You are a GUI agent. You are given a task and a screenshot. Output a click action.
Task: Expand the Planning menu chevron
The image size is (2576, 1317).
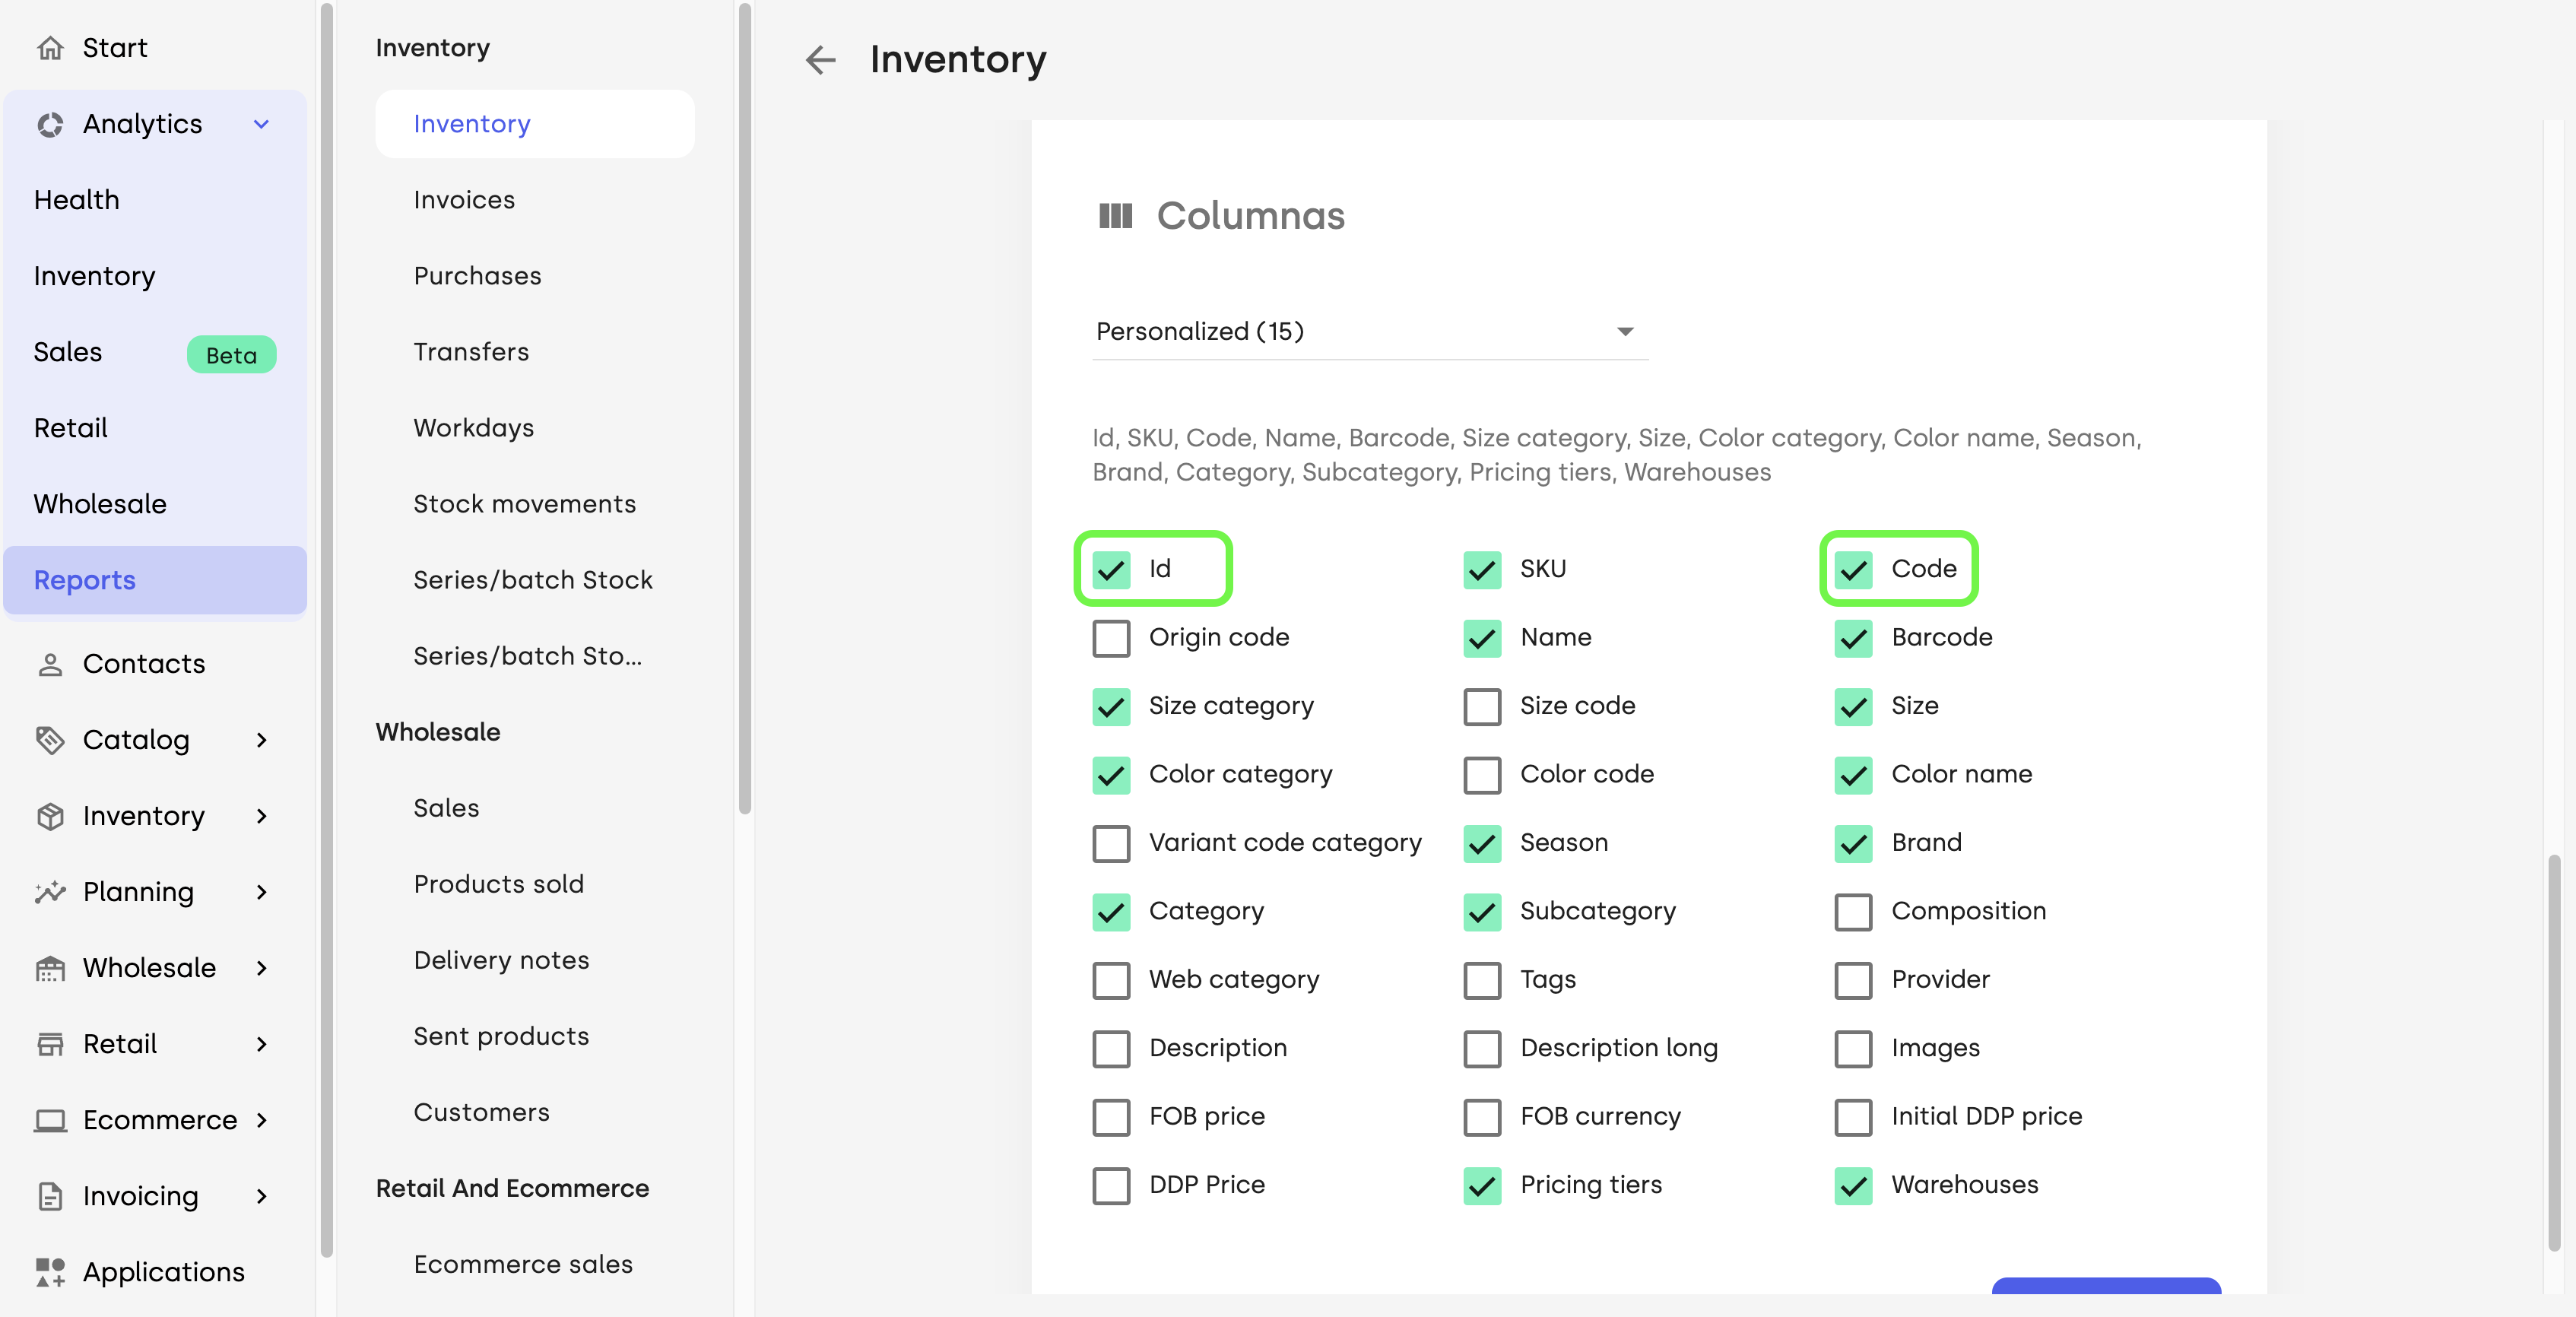(x=261, y=892)
